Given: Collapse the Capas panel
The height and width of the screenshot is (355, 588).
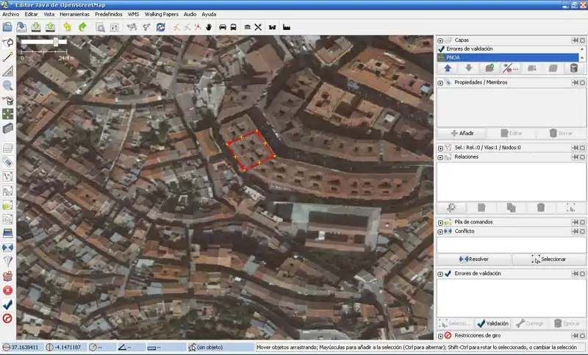Looking at the screenshot, I should 440,40.
